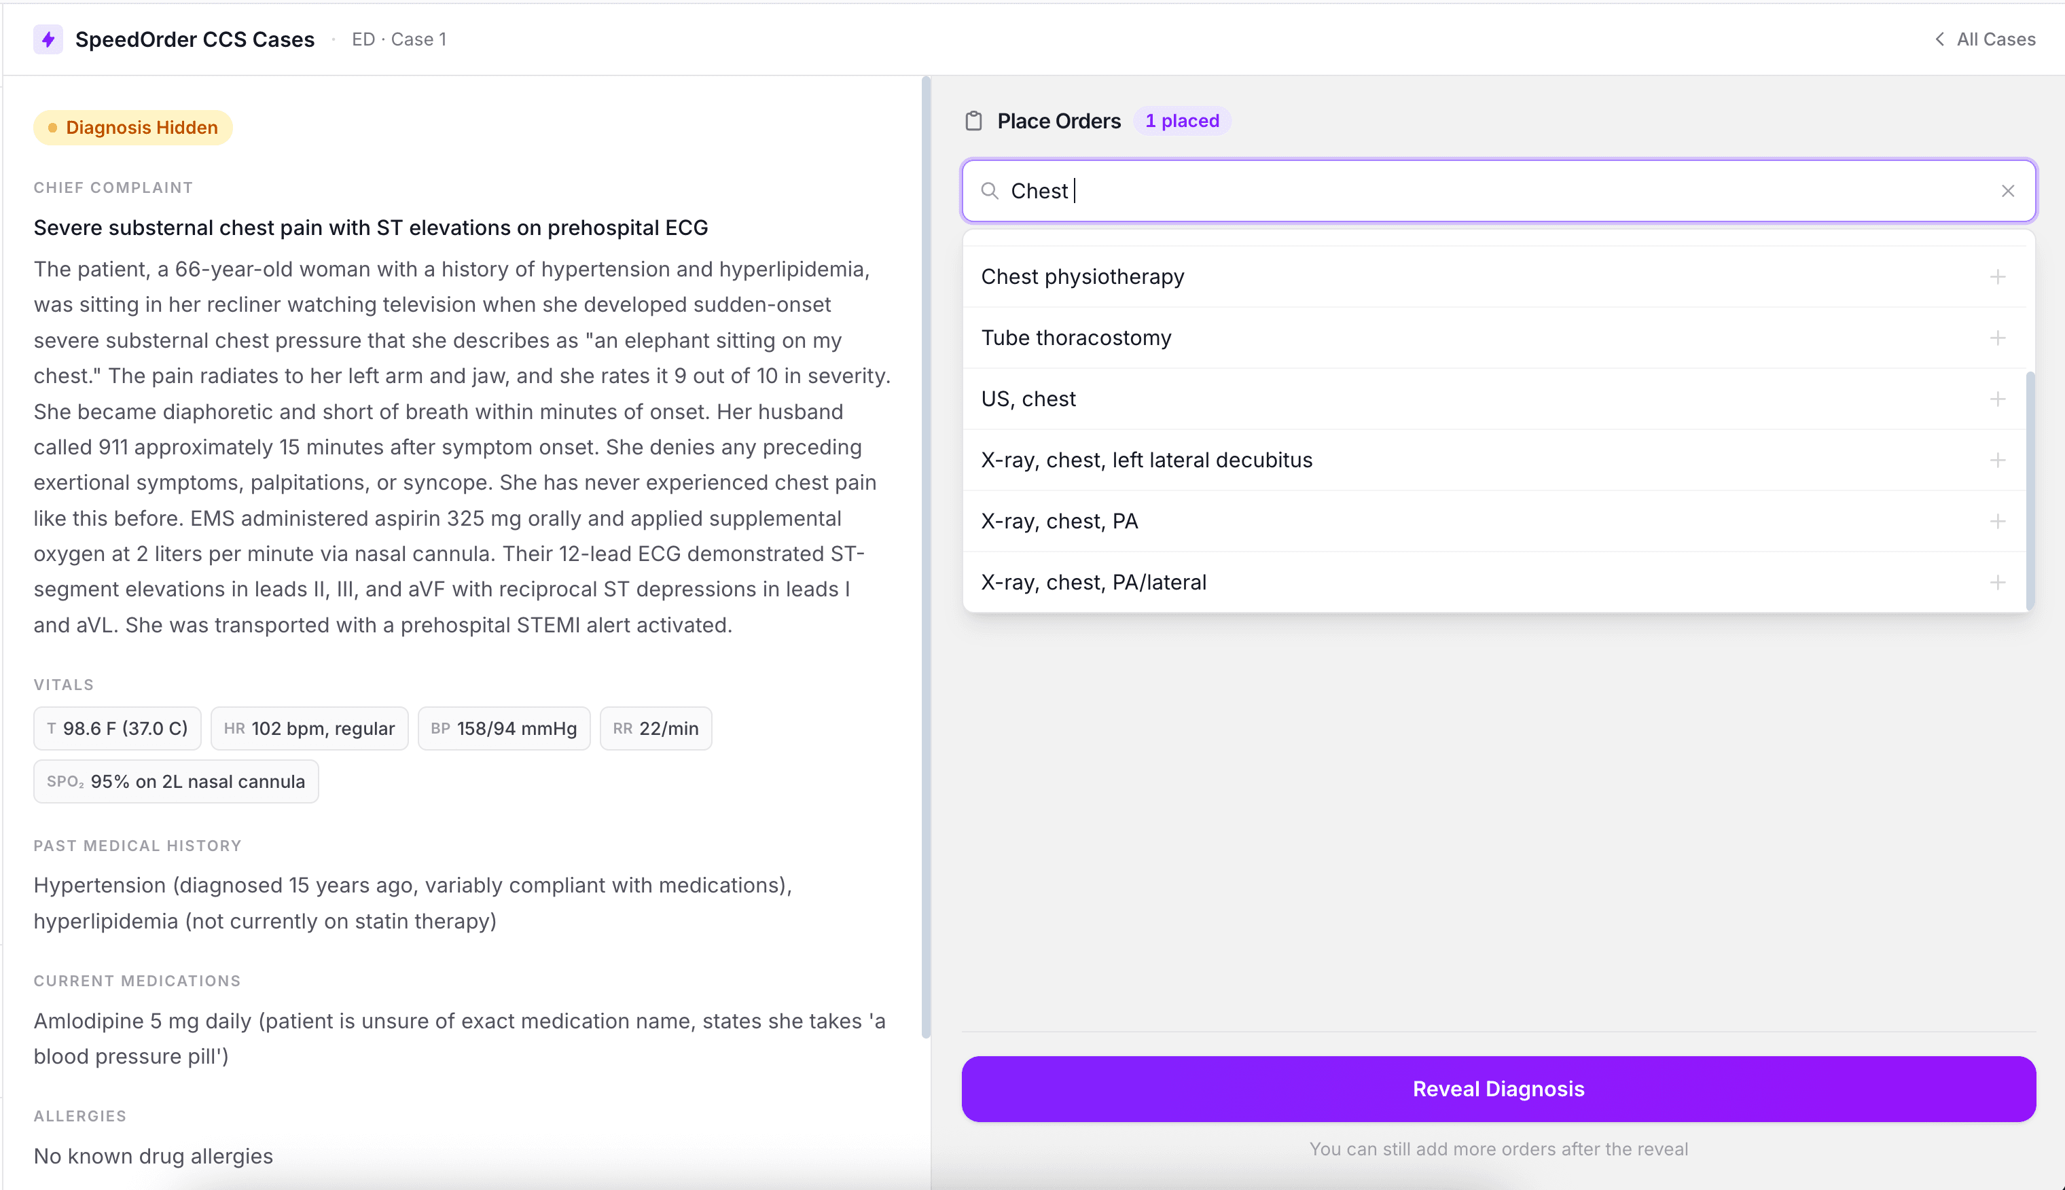Click the Vitals section heading
This screenshot has width=2065, height=1190.
(64, 685)
